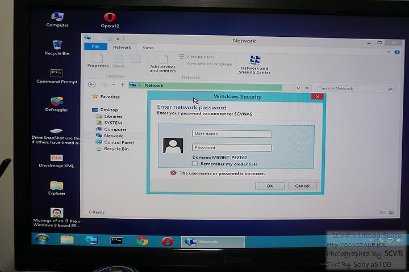Click View printers in the ribbon
Image resolution: width=409 pixels, height=272 pixels.
[x=197, y=57]
